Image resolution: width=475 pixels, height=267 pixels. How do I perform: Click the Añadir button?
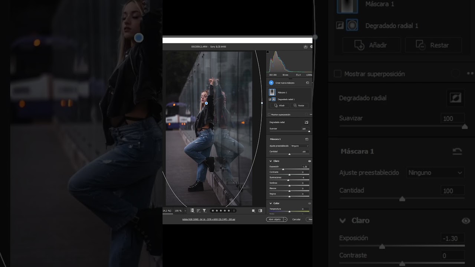coord(279,106)
